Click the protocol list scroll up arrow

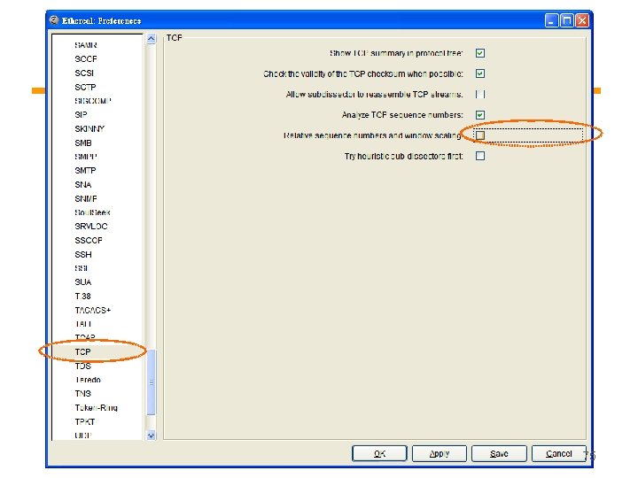tap(151, 39)
